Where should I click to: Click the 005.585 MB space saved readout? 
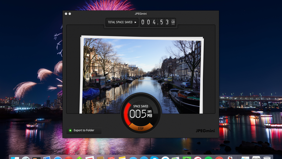tap(141, 114)
